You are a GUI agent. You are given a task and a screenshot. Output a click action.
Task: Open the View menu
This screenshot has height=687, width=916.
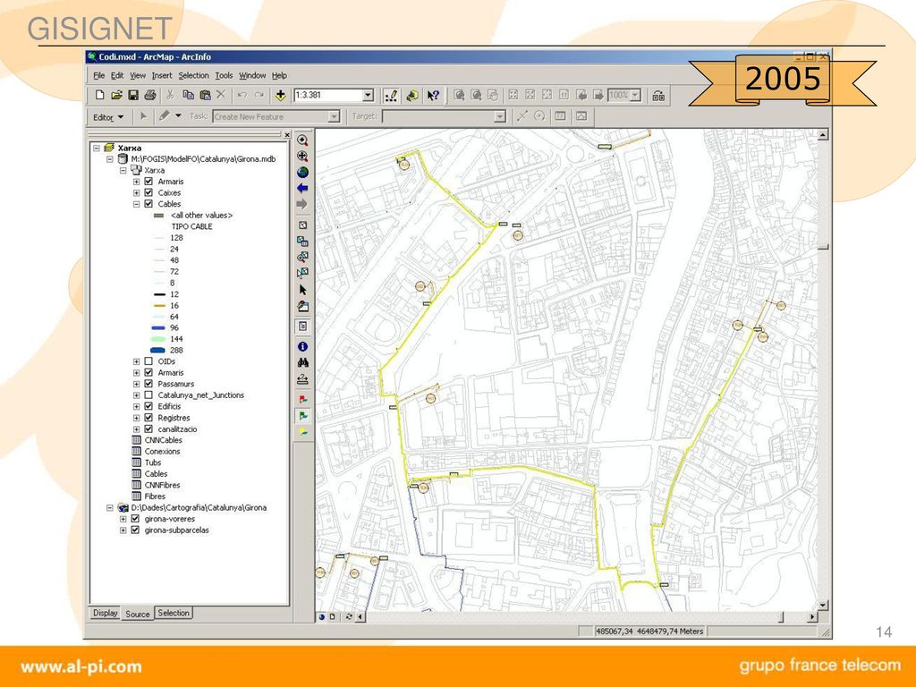click(x=137, y=75)
